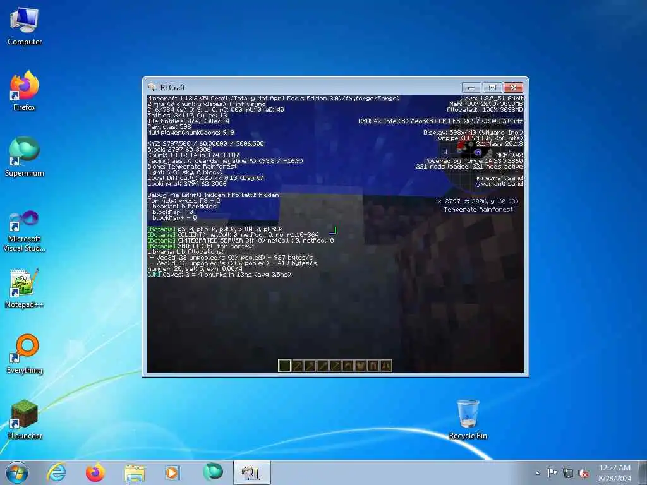Maximize the RLCraft window
The width and height of the screenshot is (647, 485).
pos(492,87)
